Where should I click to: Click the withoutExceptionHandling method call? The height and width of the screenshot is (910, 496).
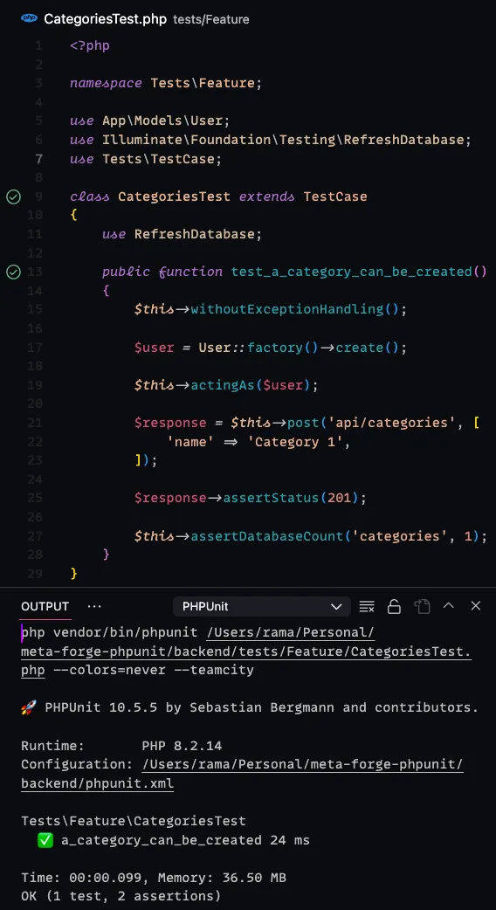[x=287, y=309]
